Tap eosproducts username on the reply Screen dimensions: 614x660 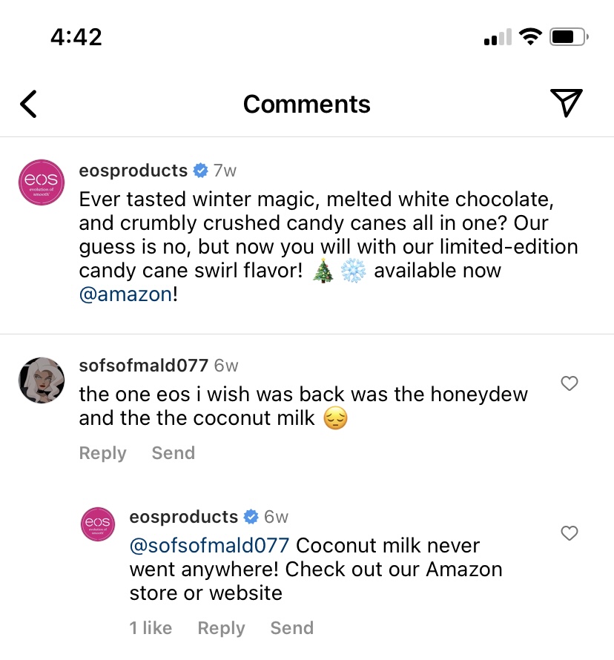click(183, 516)
